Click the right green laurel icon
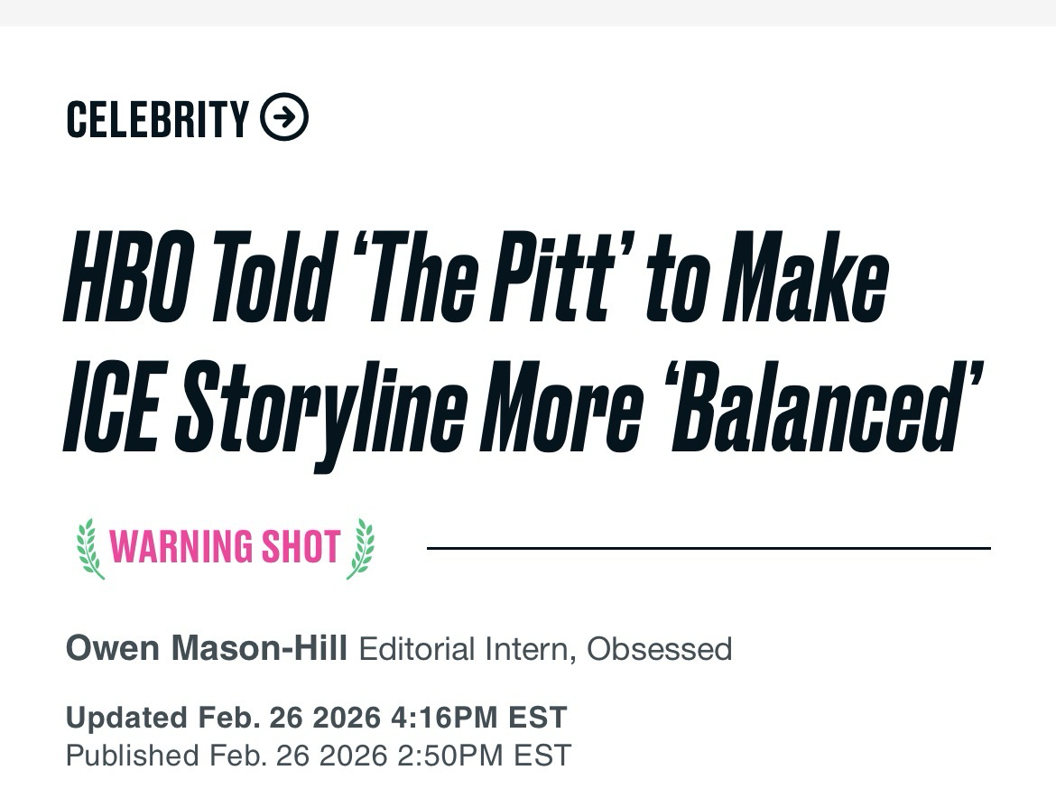This screenshot has height=798, width=1056. point(361,548)
